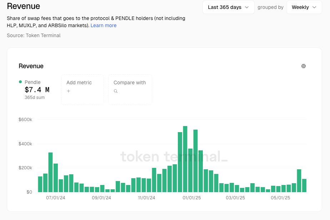Open the Learn more link
The width and height of the screenshot is (330, 220).
(x=103, y=25)
